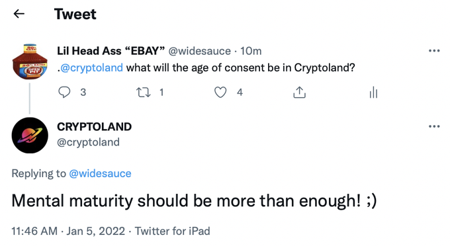Open the CRYPTOLAND display name
450x246 pixels.
[94, 127]
